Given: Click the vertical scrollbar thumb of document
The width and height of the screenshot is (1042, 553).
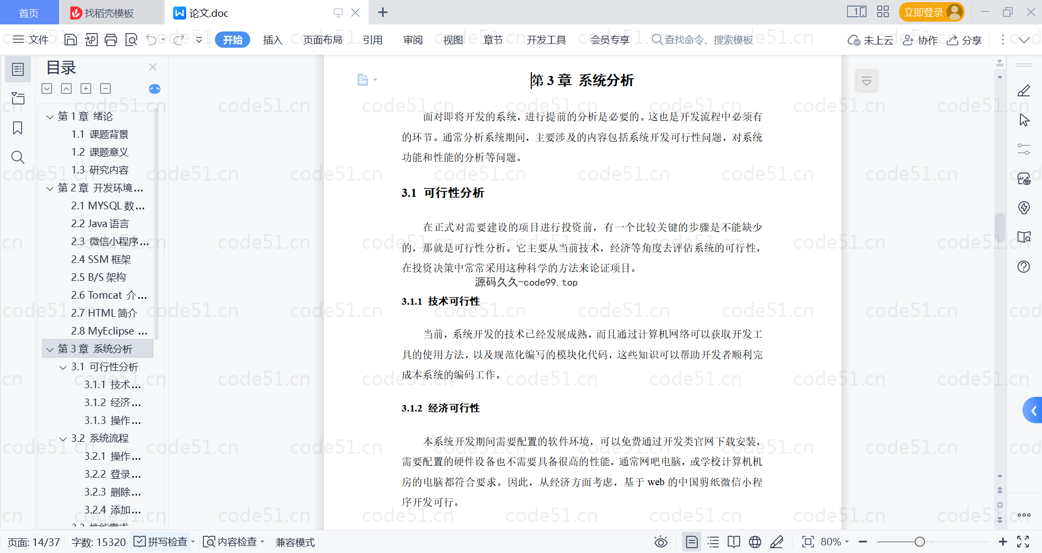Looking at the screenshot, I should (x=1000, y=227).
